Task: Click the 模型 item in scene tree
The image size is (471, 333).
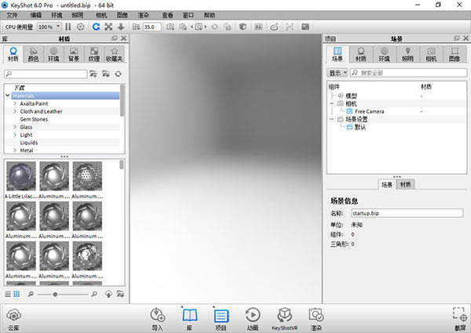Action: (351, 96)
